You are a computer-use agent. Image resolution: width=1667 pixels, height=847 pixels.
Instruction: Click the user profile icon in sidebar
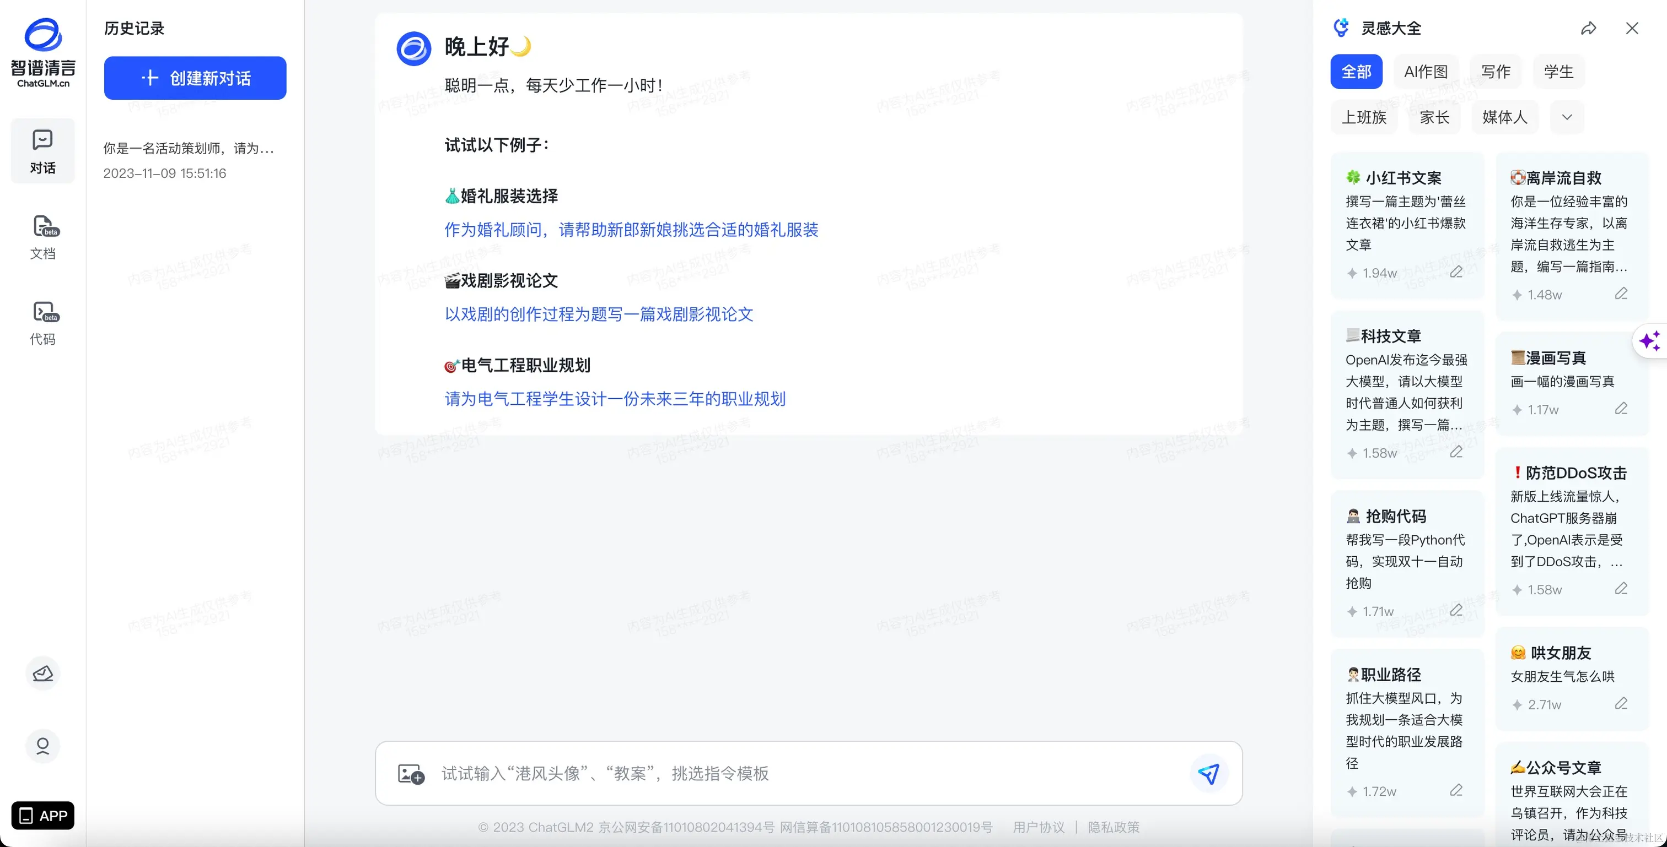click(42, 746)
